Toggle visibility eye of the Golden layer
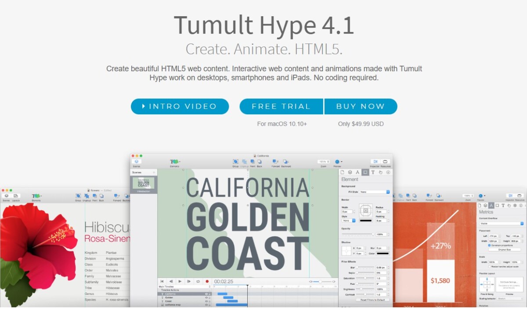Viewport: 527px width, 312px height. [206, 297]
